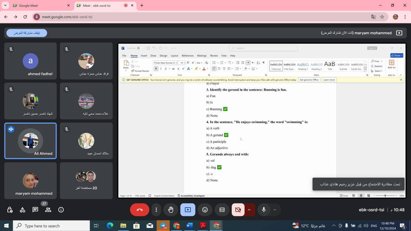Open more options three-dot menu
The width and height of the screenshot is (411, 231).
[x=156, y=210]
